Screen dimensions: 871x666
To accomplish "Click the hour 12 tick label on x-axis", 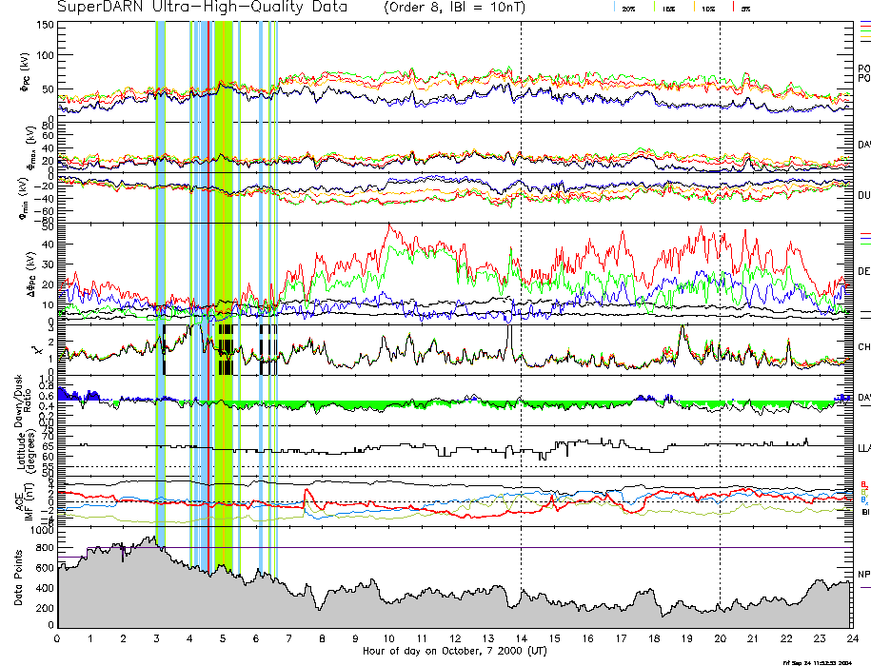I will 455,639.
